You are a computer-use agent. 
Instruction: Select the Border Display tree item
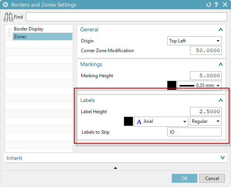(x=29, y=29)
